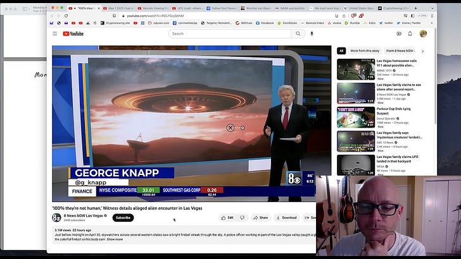Viewport: 461px width, 259px height.
Task: Go back with browser back arrow
Action: point(52,16)
